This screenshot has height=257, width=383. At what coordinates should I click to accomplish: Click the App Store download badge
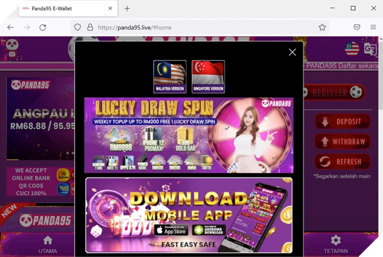[x=170, y=230]
